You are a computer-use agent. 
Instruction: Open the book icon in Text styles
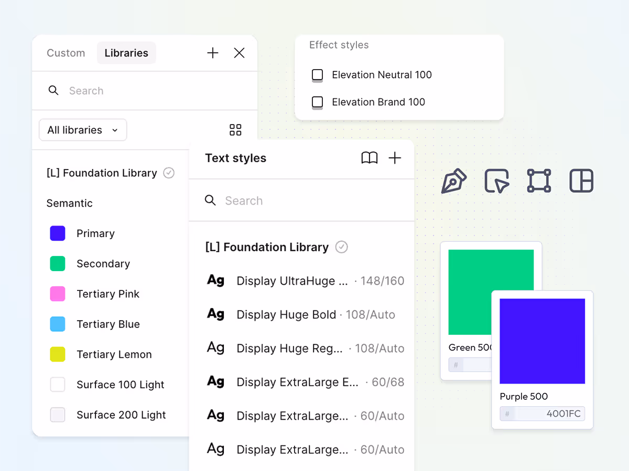click(x=370, y=158)
